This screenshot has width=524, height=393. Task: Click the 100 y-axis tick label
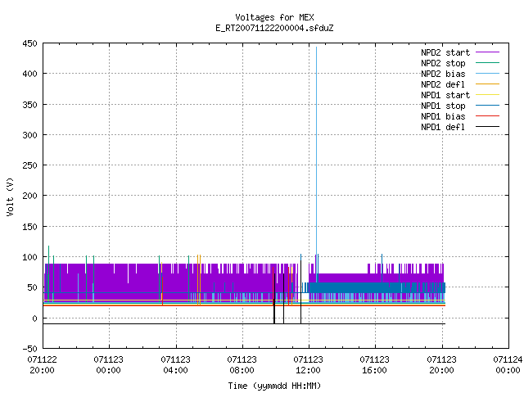[x=29, y=257]
